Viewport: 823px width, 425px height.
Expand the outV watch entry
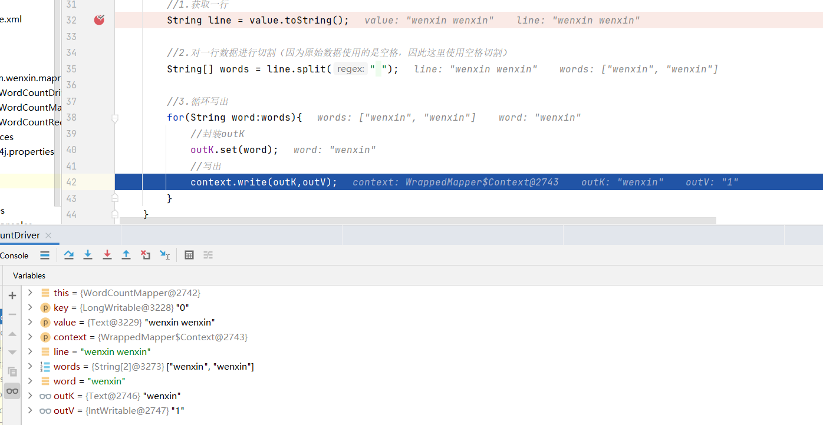pos(30,410)
